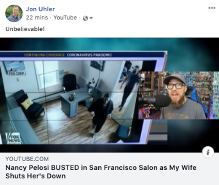Screen dimensions: 219x185
Task: Click the 'Coronavirus Pandemic' banner in thumbnail
Action: (89, 55)
